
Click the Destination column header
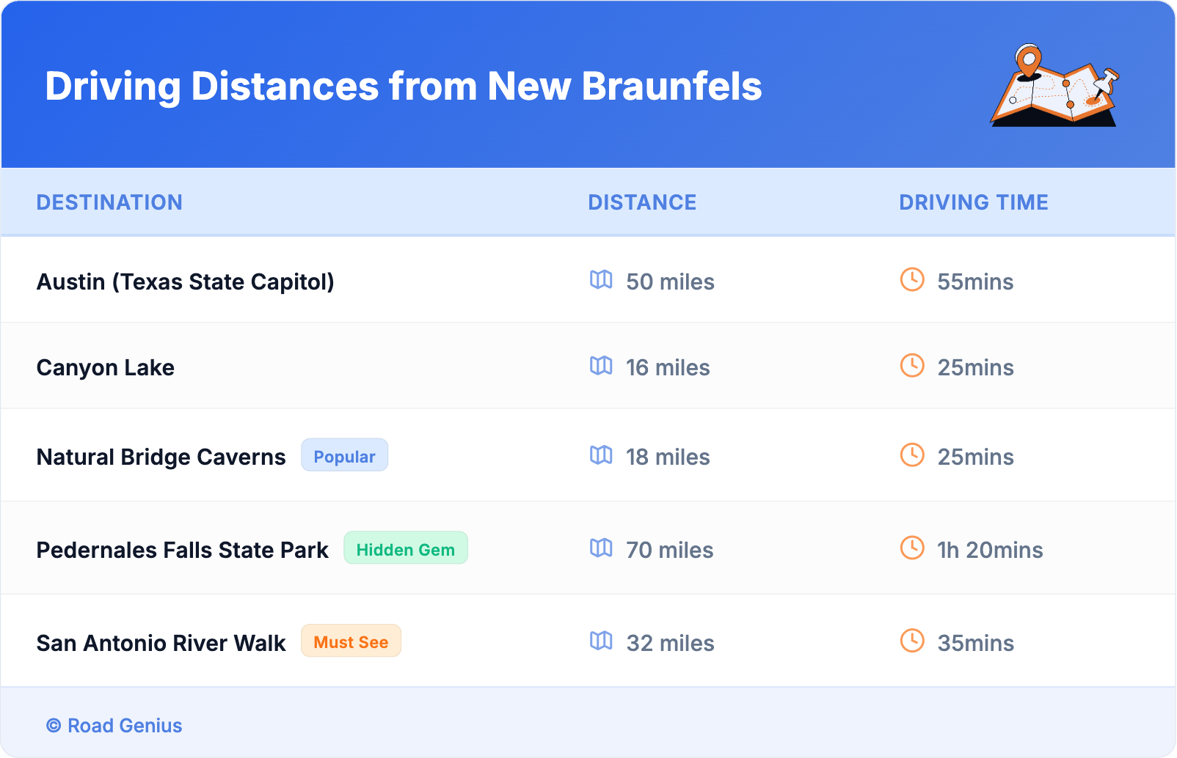pyautogui.click(x=109, y=202)
